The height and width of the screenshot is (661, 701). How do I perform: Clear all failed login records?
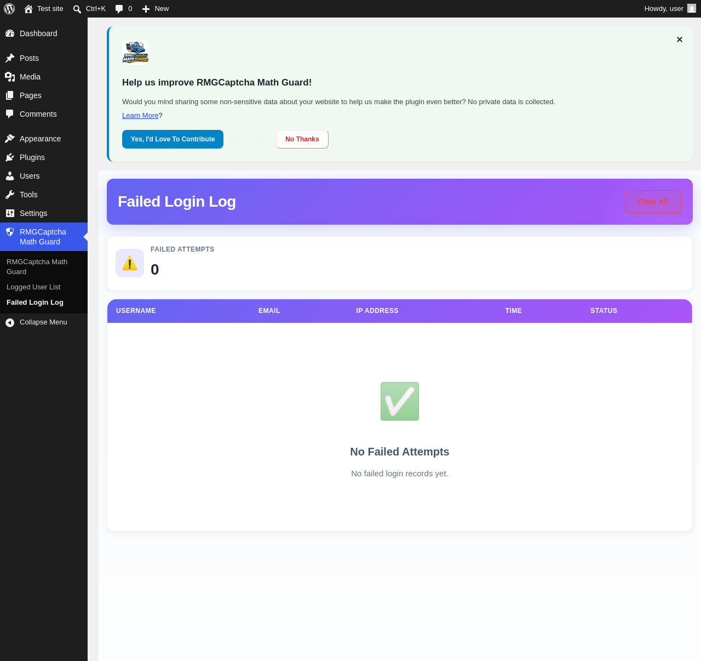coord(653,202)
